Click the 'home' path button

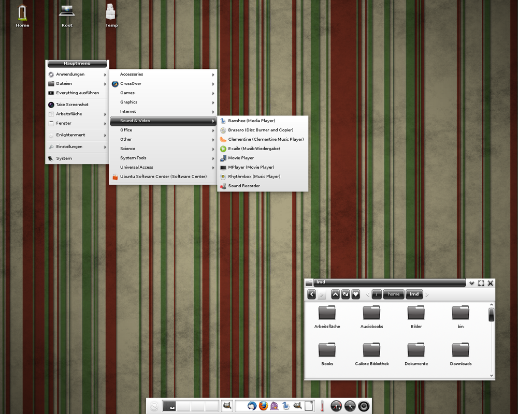(x=394, y=294)
